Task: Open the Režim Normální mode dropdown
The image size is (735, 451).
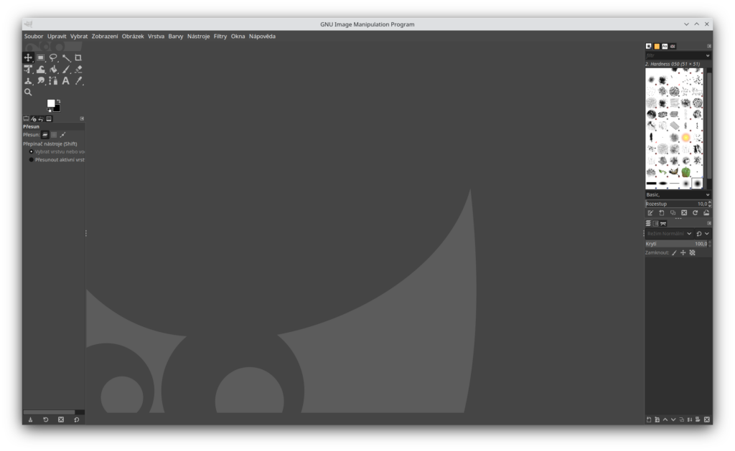Action: tap(669, 233)
